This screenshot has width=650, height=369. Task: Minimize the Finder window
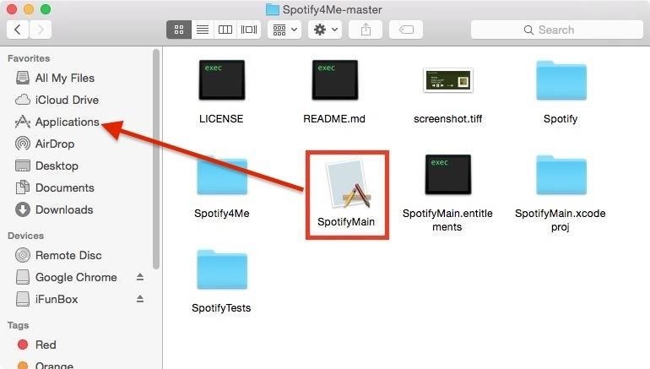29,9
